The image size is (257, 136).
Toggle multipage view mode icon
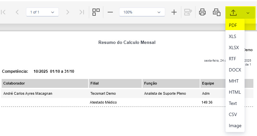pos(96,12)
